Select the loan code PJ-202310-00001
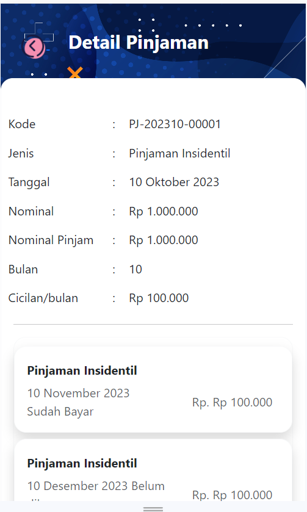The width and height of the screenshot is (307, 512). point(175,124)
